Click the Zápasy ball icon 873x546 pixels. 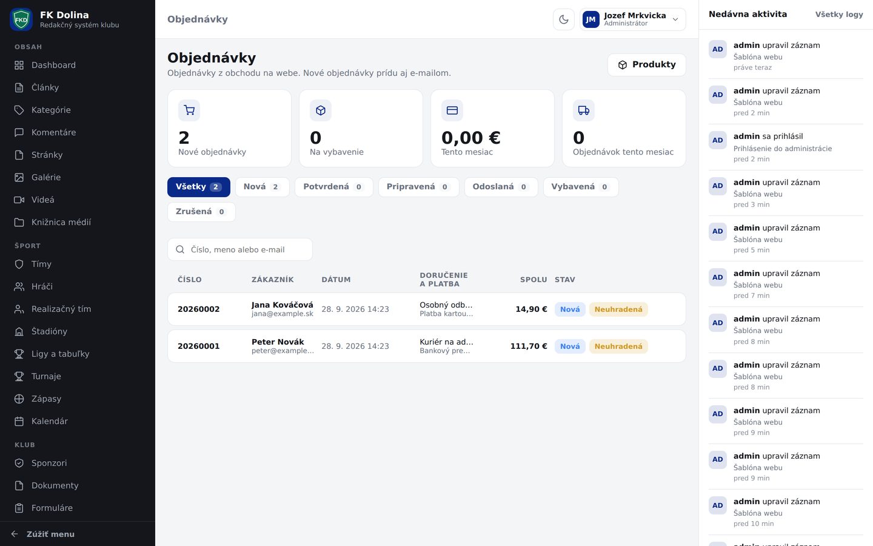(19, 399)
